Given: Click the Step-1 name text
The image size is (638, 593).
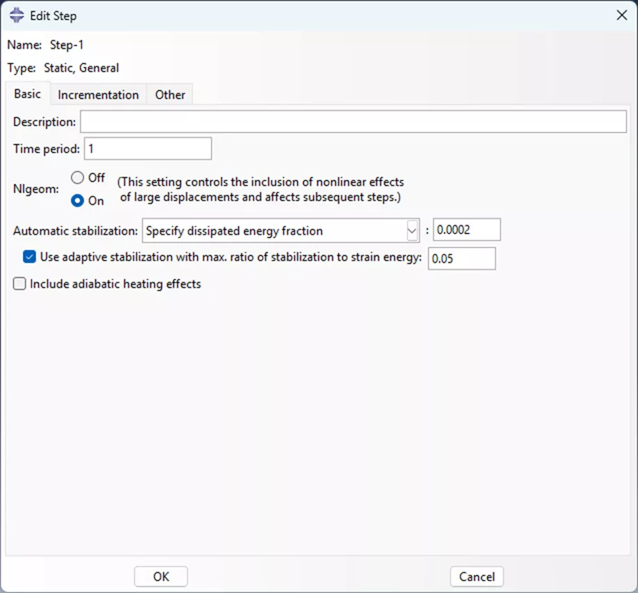Looking at the screenshot, I should click(67, 45).
